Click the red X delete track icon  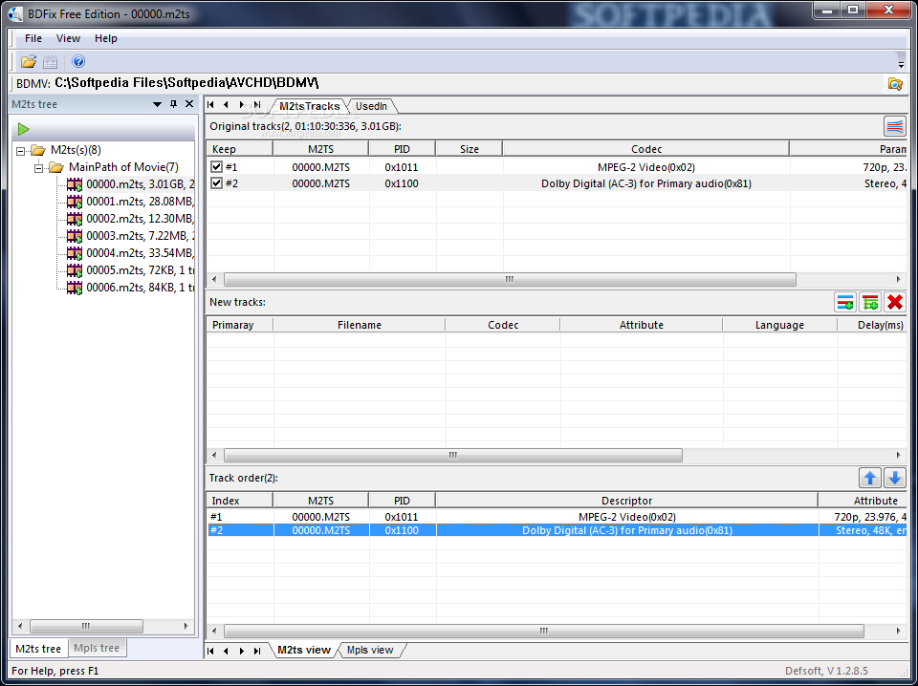[x=895, y=302]
